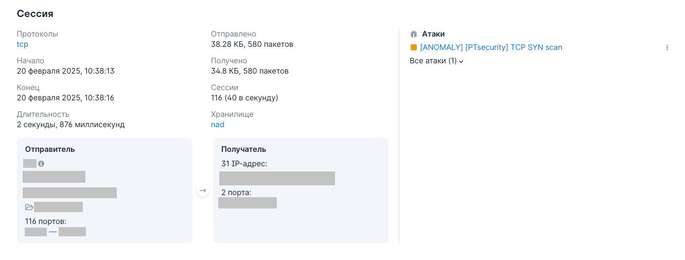The width and height of the screenshot is (685, 260).
Task: Click the first port of sender range
Action: pyautogui.click(x=36, y=232)
